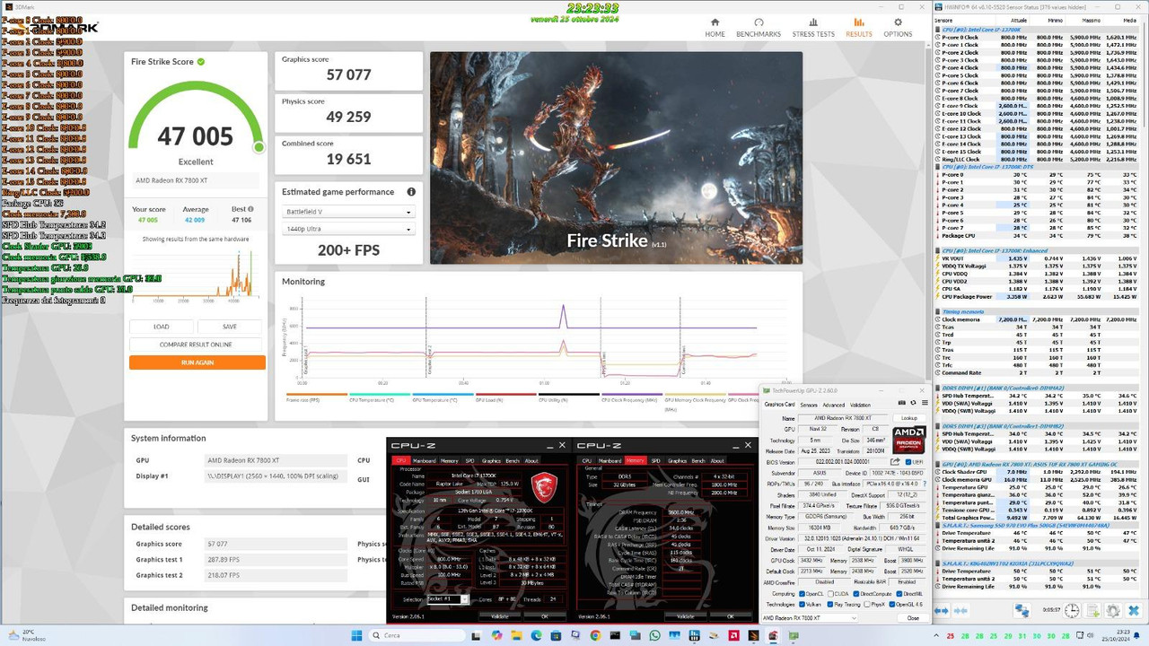
Task: Toggle the Ray Tracing checkbox in GPU-Z
Action: tap(830, 604)
